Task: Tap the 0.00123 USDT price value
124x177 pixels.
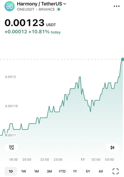Action: click(30, 23)
